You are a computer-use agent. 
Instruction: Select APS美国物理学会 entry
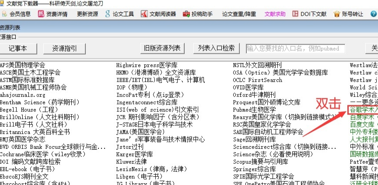(x=22, y=65)
